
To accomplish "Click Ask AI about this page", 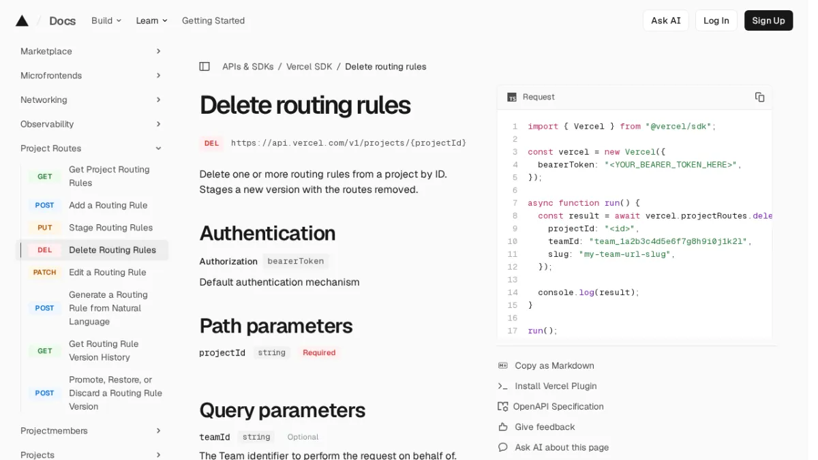I will (562, 448).
